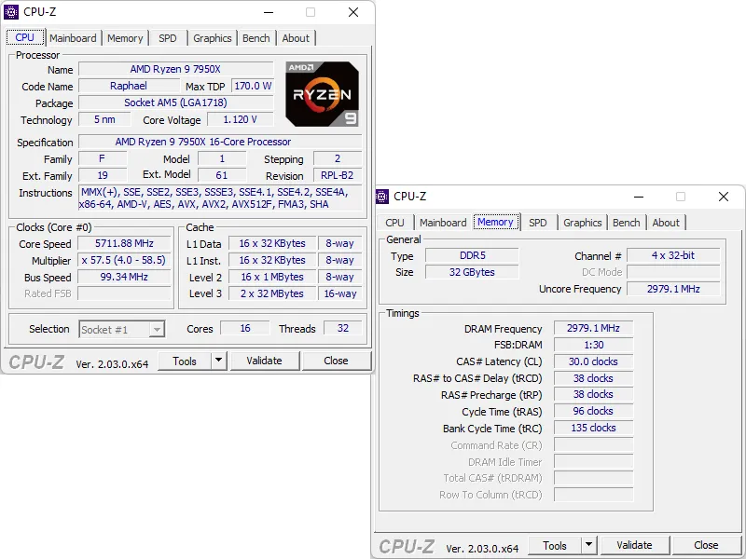Click the Core Voltage value 1.120 V
The height and width of the screenshot is (559, 746).
click(241, 119)
